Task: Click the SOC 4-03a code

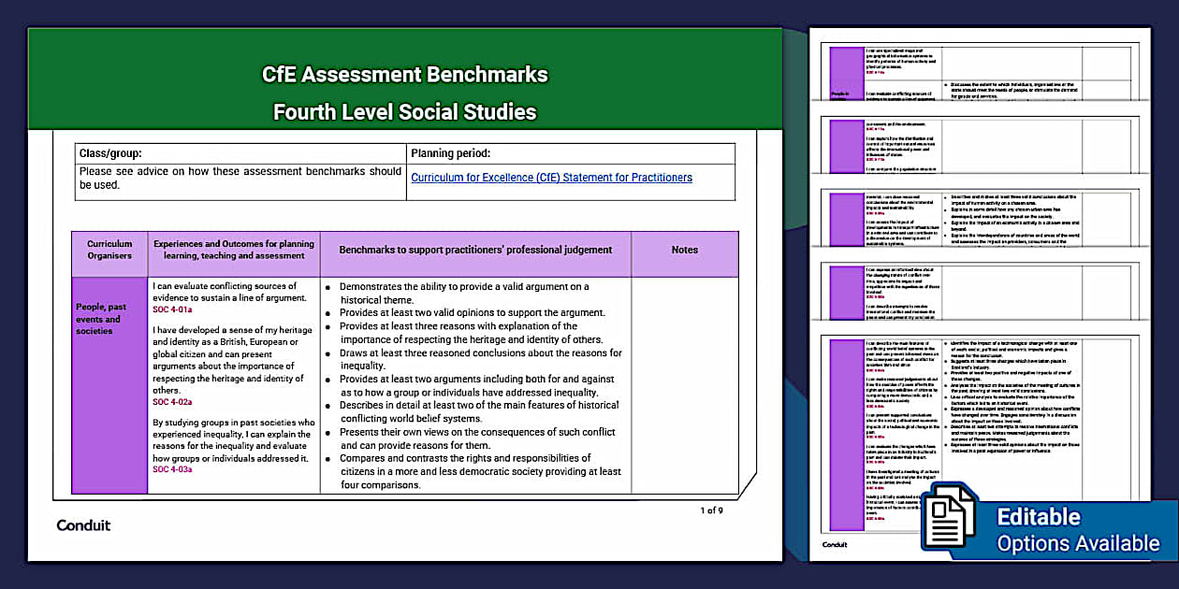Action: point(172,469)
